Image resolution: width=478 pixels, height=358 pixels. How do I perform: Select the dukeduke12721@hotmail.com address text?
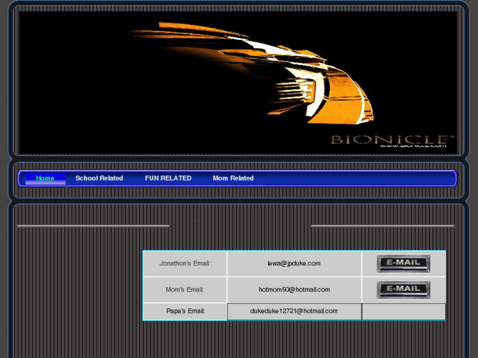coord(294,311)
